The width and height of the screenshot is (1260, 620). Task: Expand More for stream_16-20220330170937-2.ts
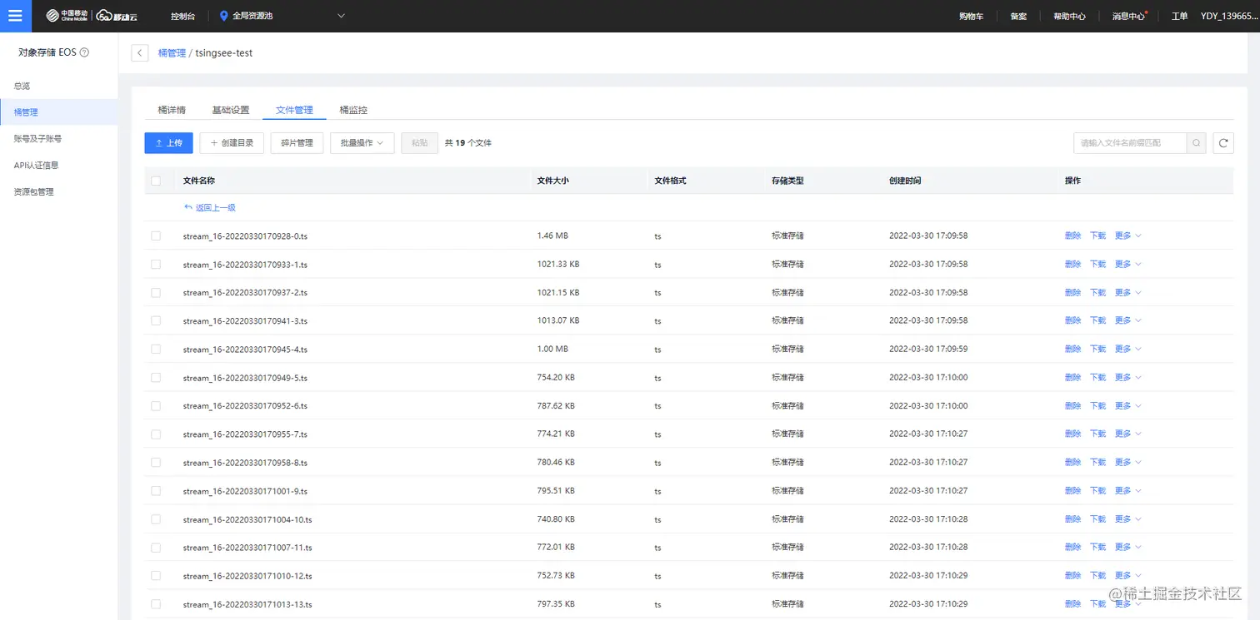click(x=1128, y=292)
